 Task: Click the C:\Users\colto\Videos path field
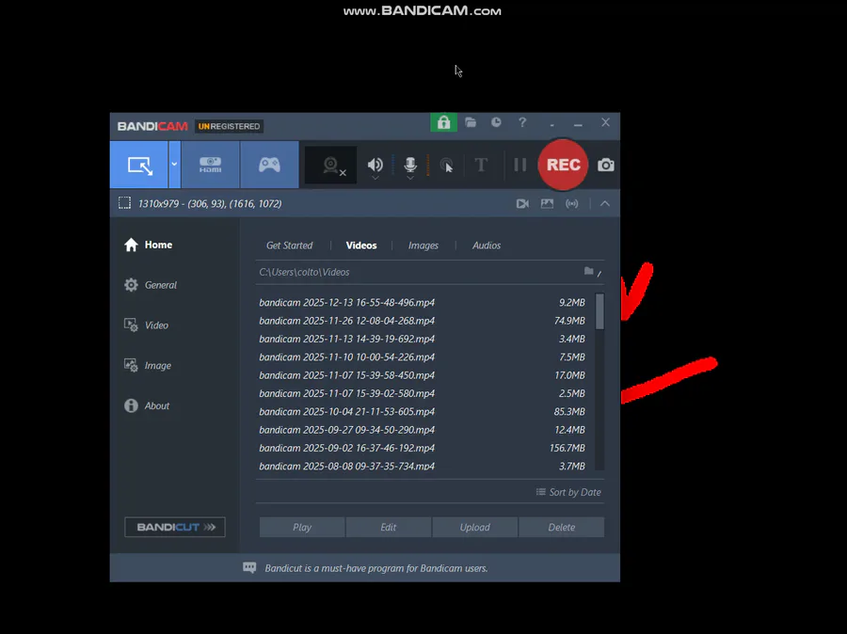click(x=304, y=272)
